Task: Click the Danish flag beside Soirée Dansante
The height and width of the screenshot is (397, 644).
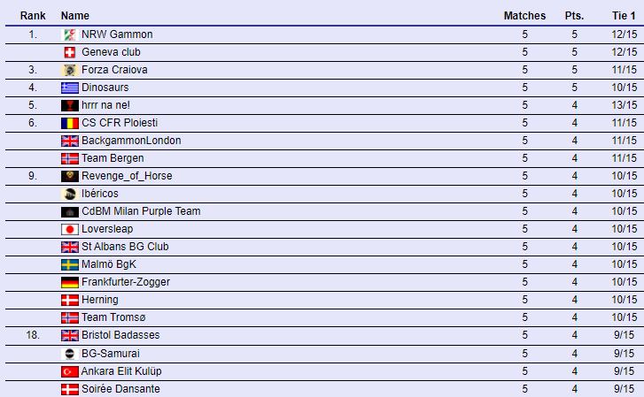Action: point(70,389)
